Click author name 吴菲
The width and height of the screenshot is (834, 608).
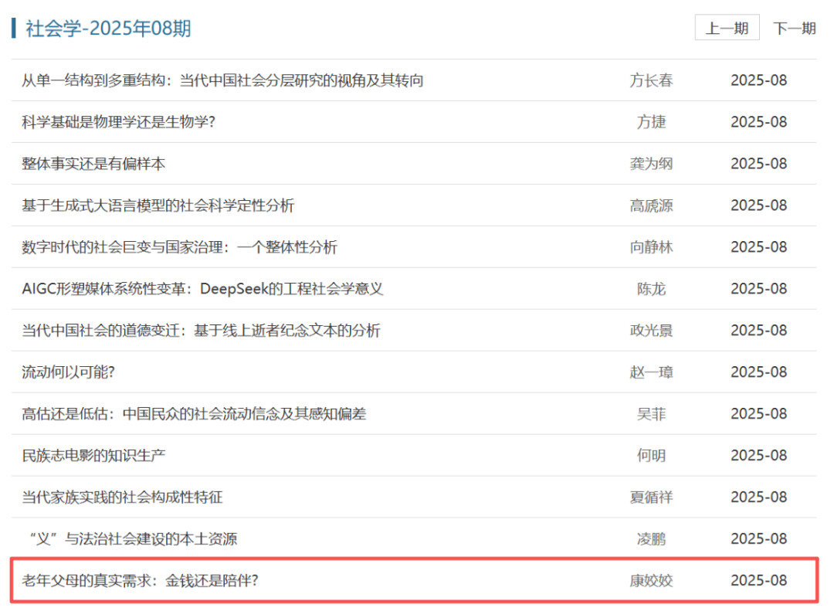(x=652, y=413)
